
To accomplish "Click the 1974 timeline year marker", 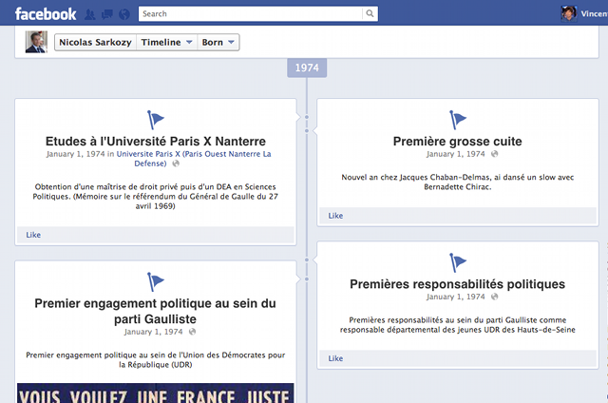I will click(306, 68).
